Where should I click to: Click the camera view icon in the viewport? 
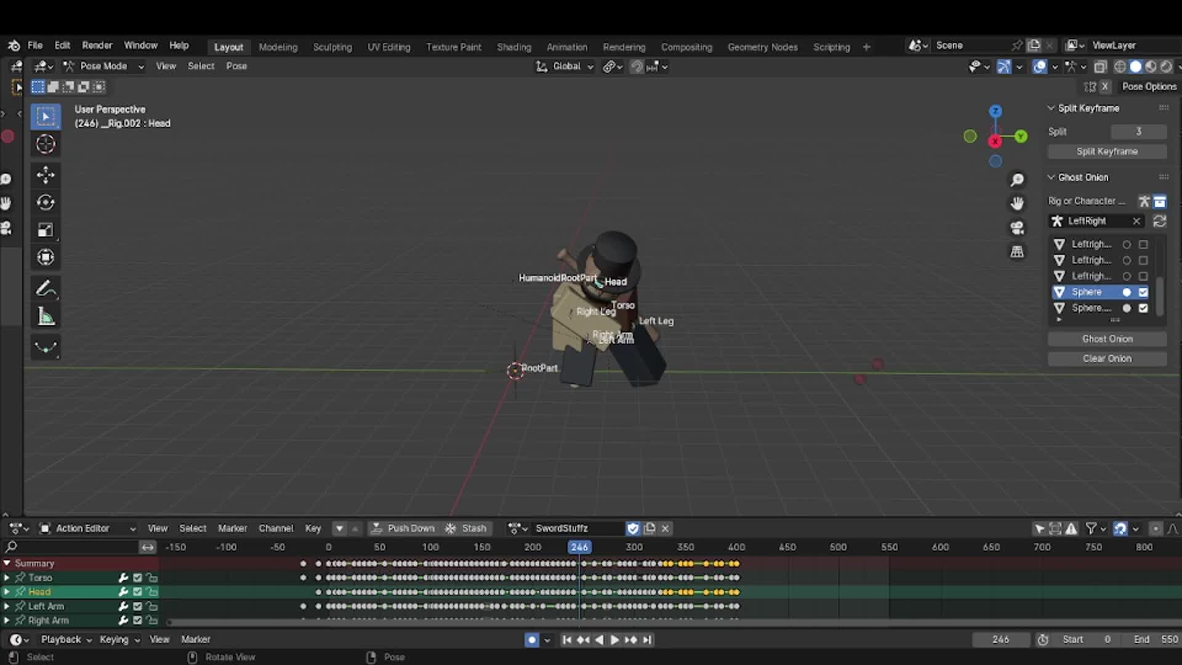(1018, 228)
